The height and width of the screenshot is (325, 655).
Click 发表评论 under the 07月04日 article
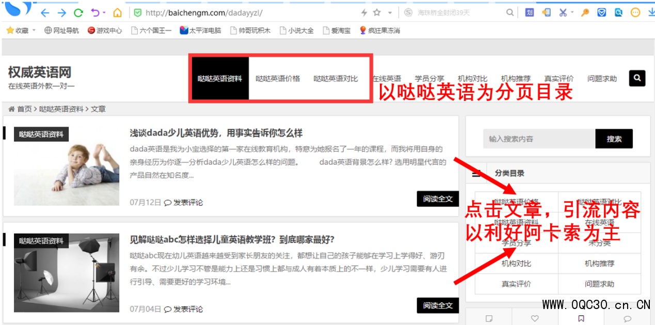coord(184,309)
